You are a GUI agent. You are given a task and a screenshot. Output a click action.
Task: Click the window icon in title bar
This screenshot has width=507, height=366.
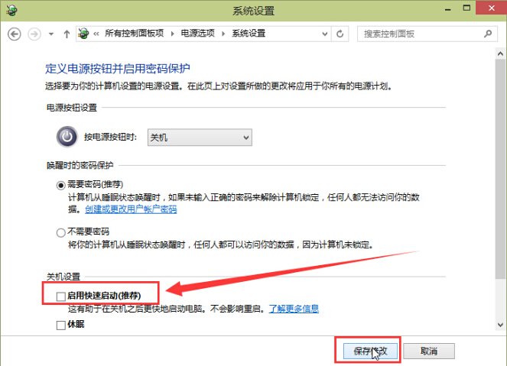coord(9,11)
